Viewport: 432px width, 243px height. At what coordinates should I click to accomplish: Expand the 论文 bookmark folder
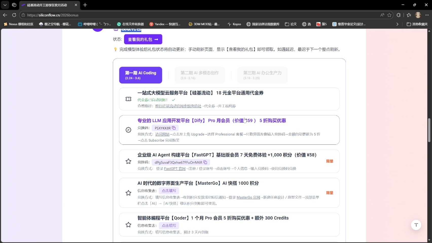[x=291, y=24]
